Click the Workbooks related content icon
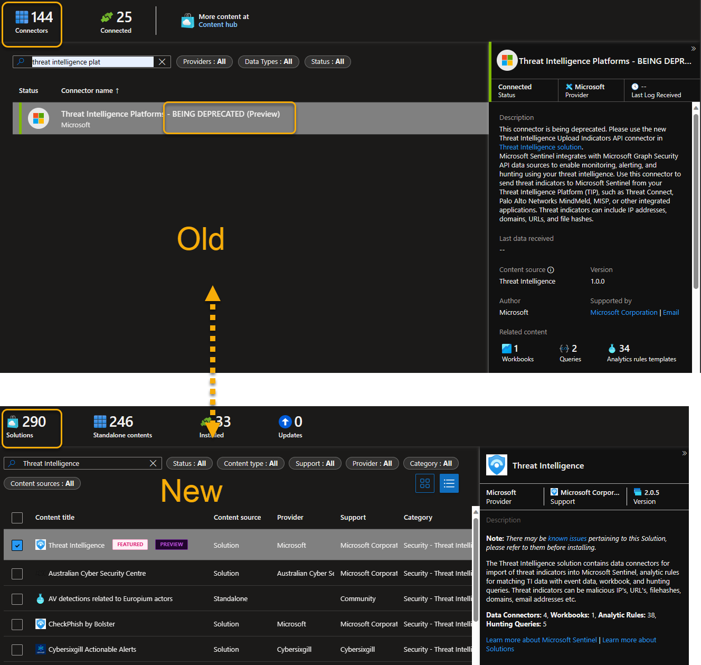The height and width of the screenshot is (665, 701). (x=506, y=349)
